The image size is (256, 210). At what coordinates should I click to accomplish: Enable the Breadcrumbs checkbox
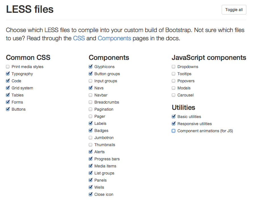(90, 102)
